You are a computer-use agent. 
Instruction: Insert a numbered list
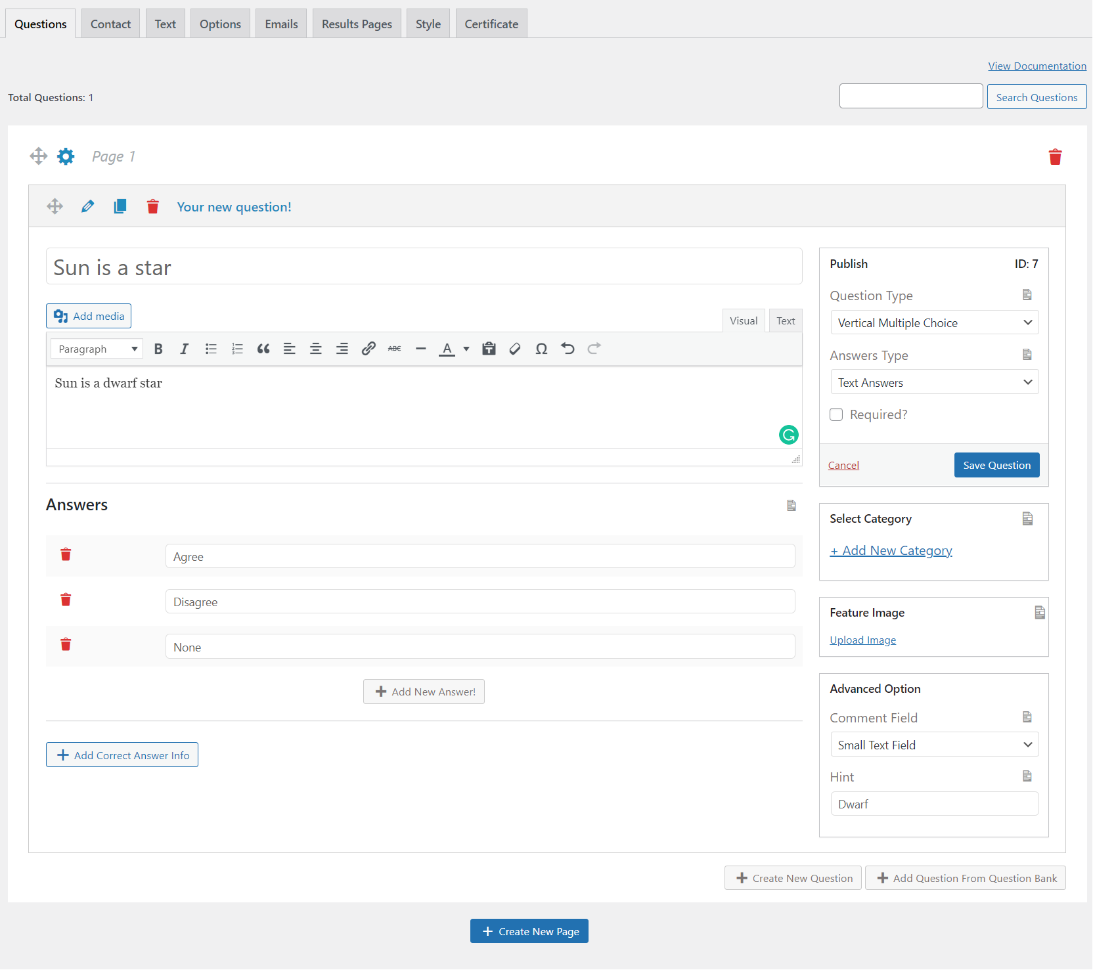point(237,349)
